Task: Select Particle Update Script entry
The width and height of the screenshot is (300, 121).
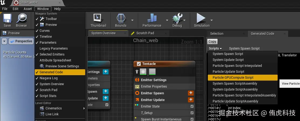Action: (x=243, y=71)
